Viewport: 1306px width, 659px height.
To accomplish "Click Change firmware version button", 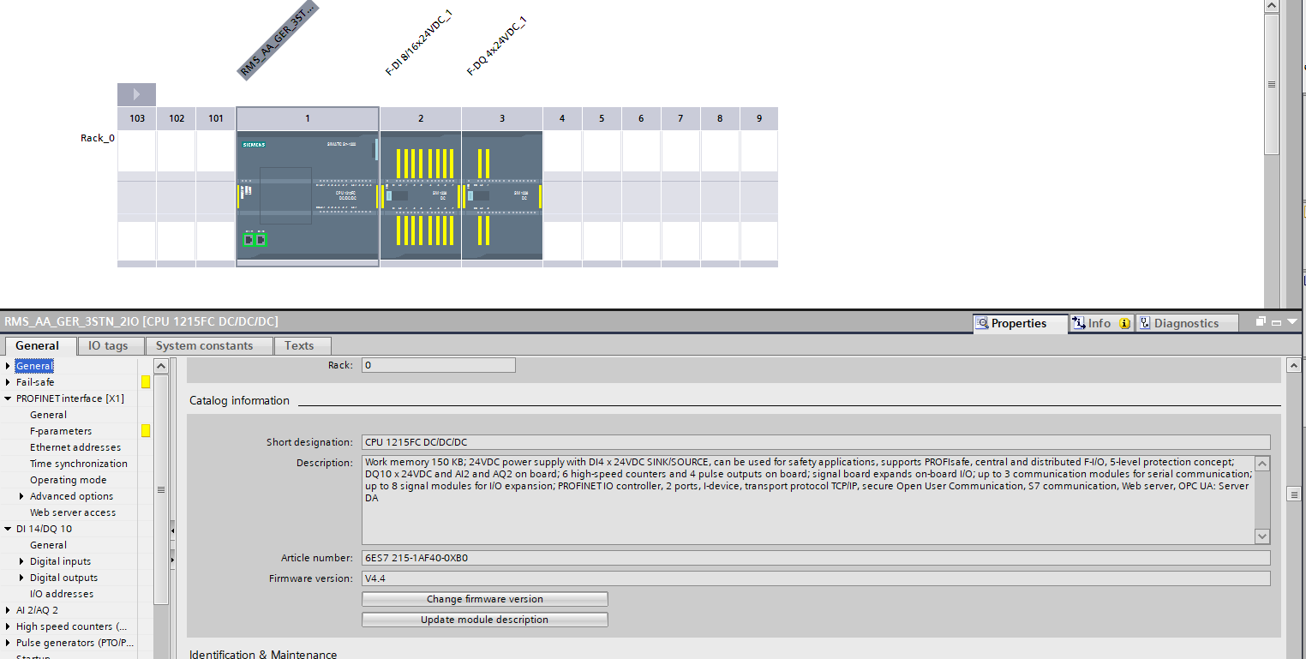I will 485,599.
